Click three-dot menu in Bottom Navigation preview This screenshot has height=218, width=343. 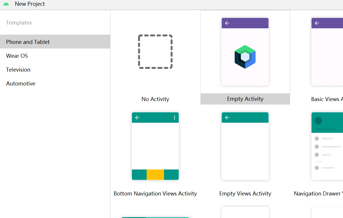174,118
